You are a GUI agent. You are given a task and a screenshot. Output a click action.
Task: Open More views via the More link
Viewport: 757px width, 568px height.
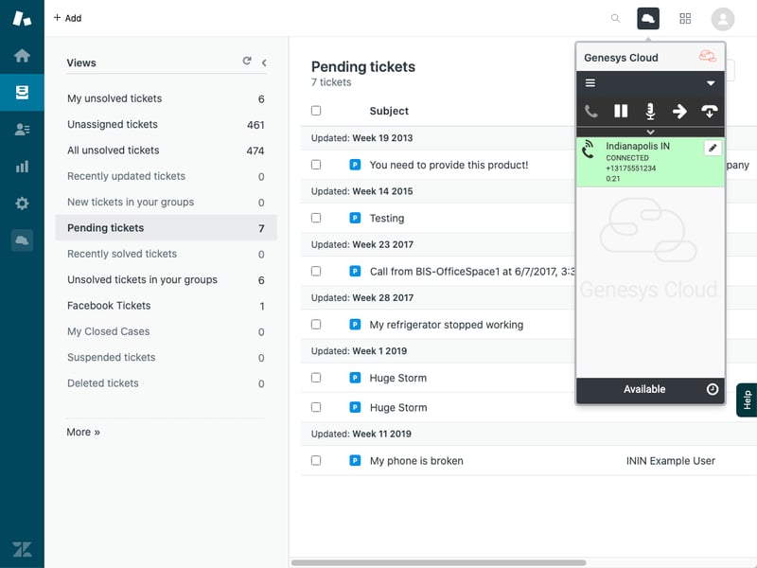pos(82,432)
